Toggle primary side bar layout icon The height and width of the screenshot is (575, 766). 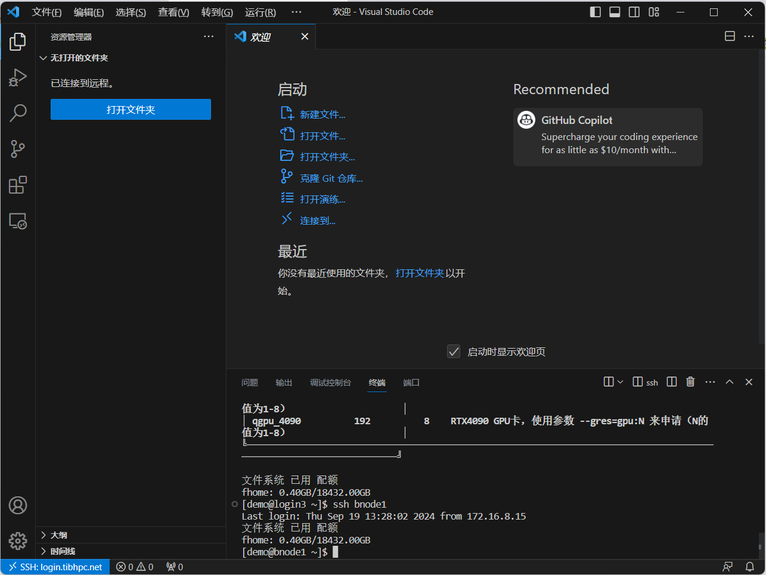coord(595,12)
